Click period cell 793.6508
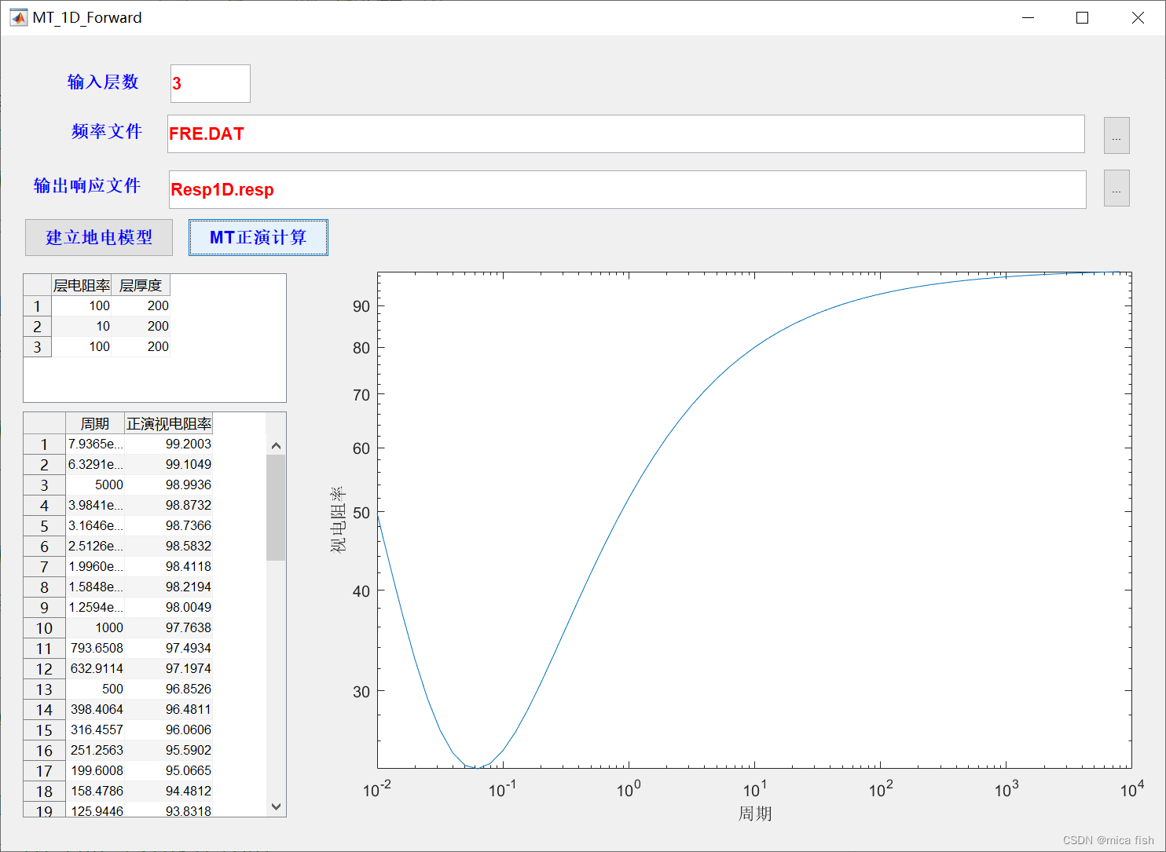This screenshot has height=852, width=1166. point(95,648)
